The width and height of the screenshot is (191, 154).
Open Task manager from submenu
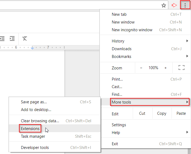pos(55,136)
